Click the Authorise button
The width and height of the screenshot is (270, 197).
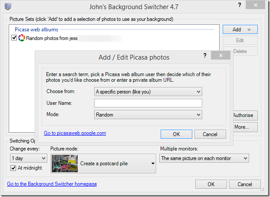(246, 115)
